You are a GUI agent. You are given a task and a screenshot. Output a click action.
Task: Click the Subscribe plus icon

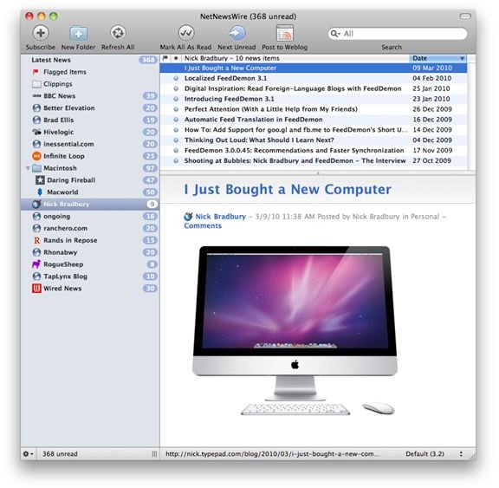41,33
